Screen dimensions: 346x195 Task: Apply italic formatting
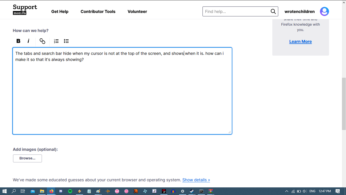pyautogui.click(x=28, y=41)
